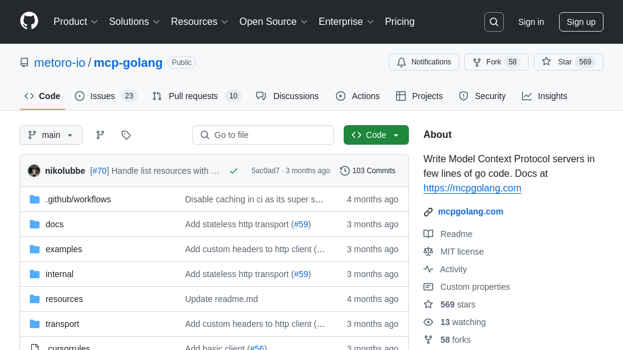Viewport: 623px width, 350px height.
Task: Expand the green Code dropdown
Action: pyautogui.click(x=375, y=135)
